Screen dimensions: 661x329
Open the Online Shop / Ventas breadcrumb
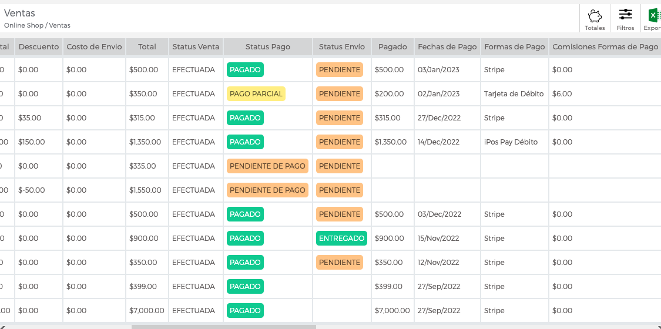(x=37, y=25)
